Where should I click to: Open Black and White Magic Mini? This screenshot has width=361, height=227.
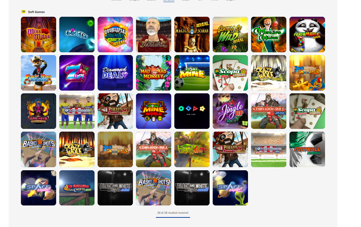[115, 188]
